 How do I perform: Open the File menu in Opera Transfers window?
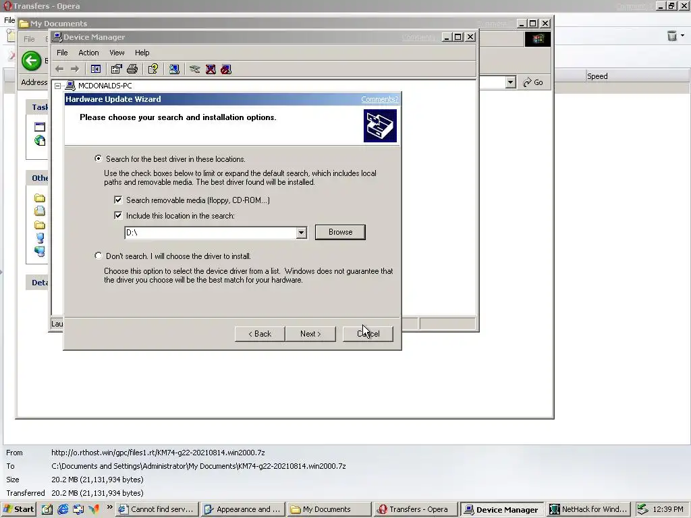pos(9,20)
